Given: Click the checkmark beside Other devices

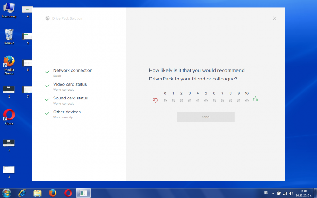Looking at the screenshot, I should [x=47, y=113].
